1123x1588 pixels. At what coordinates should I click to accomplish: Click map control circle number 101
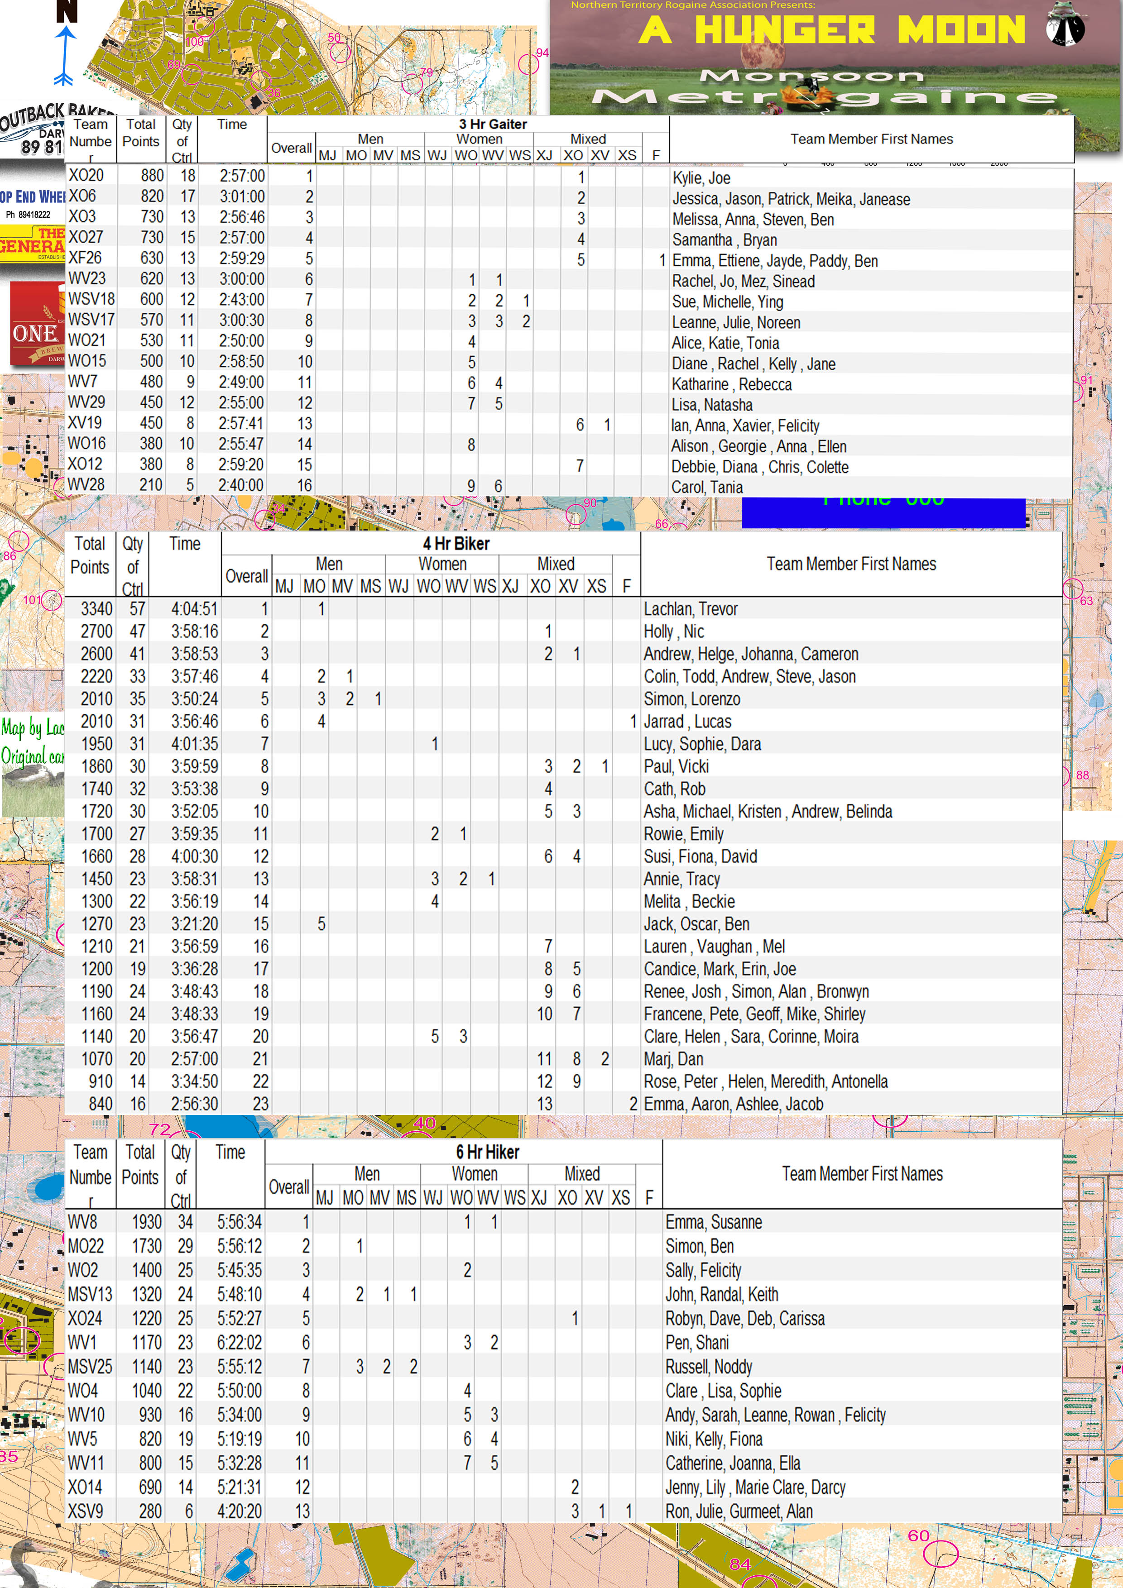click(x=51, y=600)
